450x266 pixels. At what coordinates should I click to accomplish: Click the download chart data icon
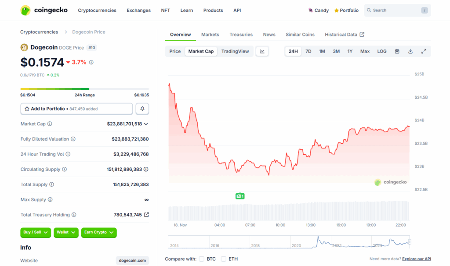click(x=410, y=51)
